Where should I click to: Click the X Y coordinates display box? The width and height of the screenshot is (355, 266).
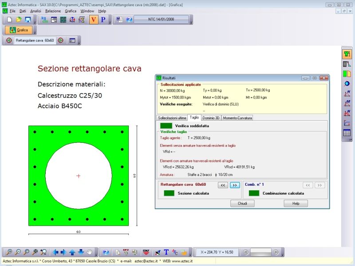click(217, 252)
